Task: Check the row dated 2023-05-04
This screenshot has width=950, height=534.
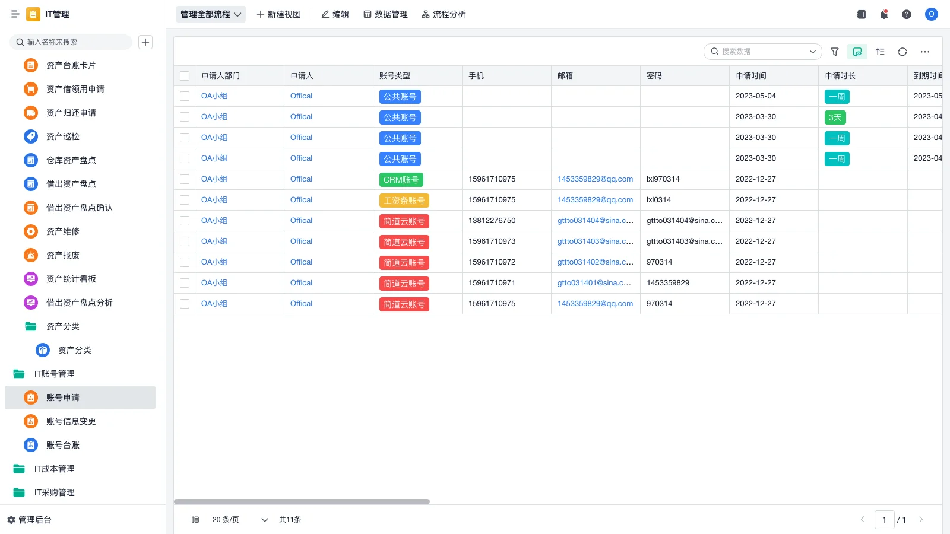Action: pyautogui.click(x=185, y=96)
